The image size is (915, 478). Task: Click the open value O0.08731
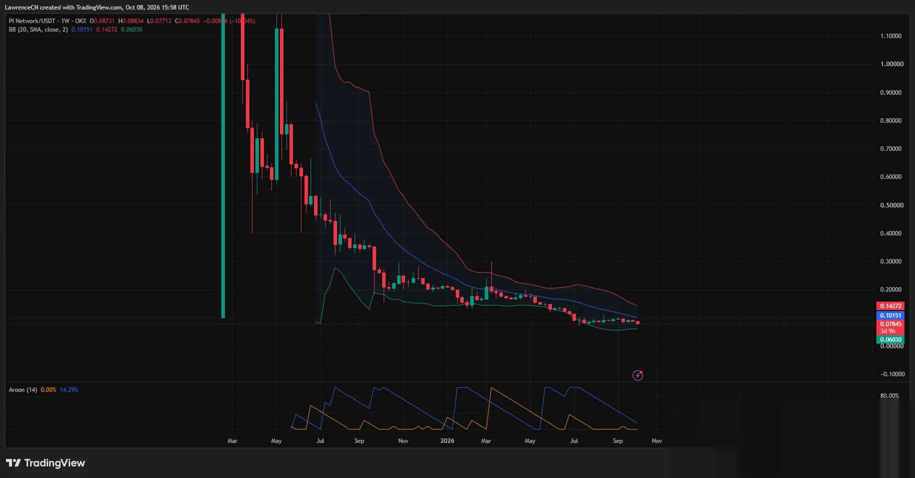point(102,21)
